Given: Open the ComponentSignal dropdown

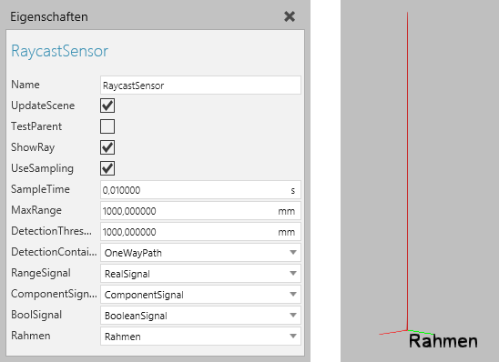Looking at the screenshot, I should [200, 295].
